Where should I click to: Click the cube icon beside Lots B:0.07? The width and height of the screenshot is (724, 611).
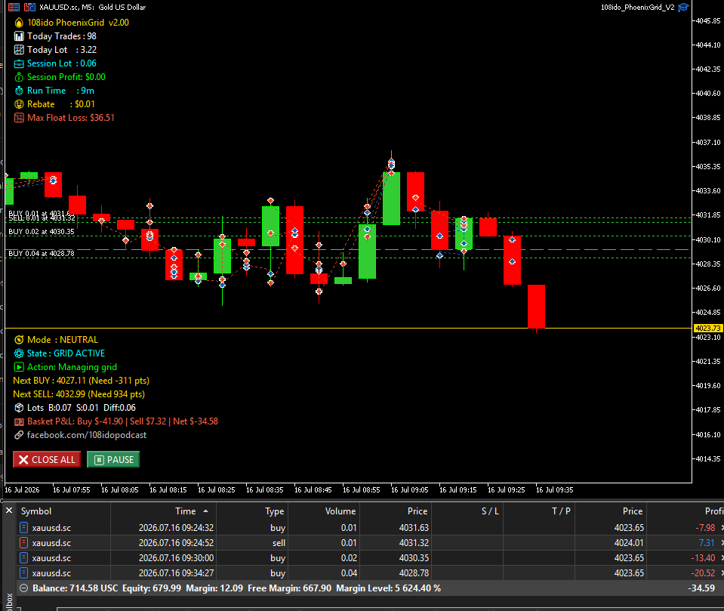click(x=19, y=408)
